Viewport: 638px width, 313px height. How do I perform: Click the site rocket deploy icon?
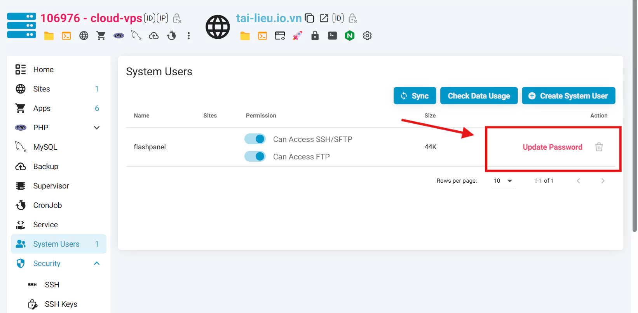[x=297, y=36]
